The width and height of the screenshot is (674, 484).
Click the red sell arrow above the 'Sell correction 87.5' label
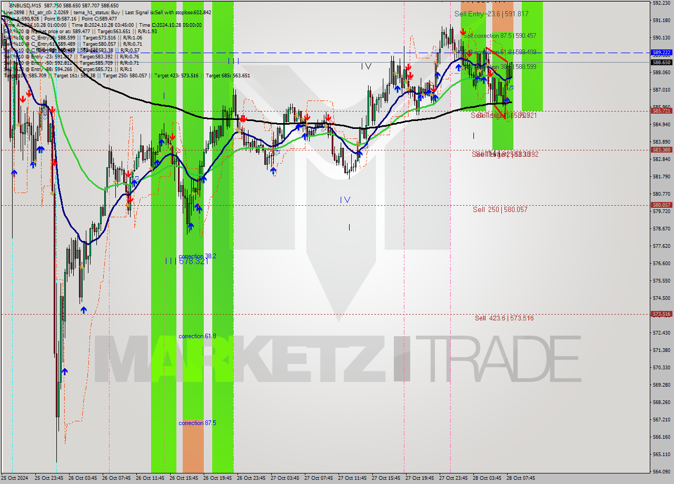point(462,32)
